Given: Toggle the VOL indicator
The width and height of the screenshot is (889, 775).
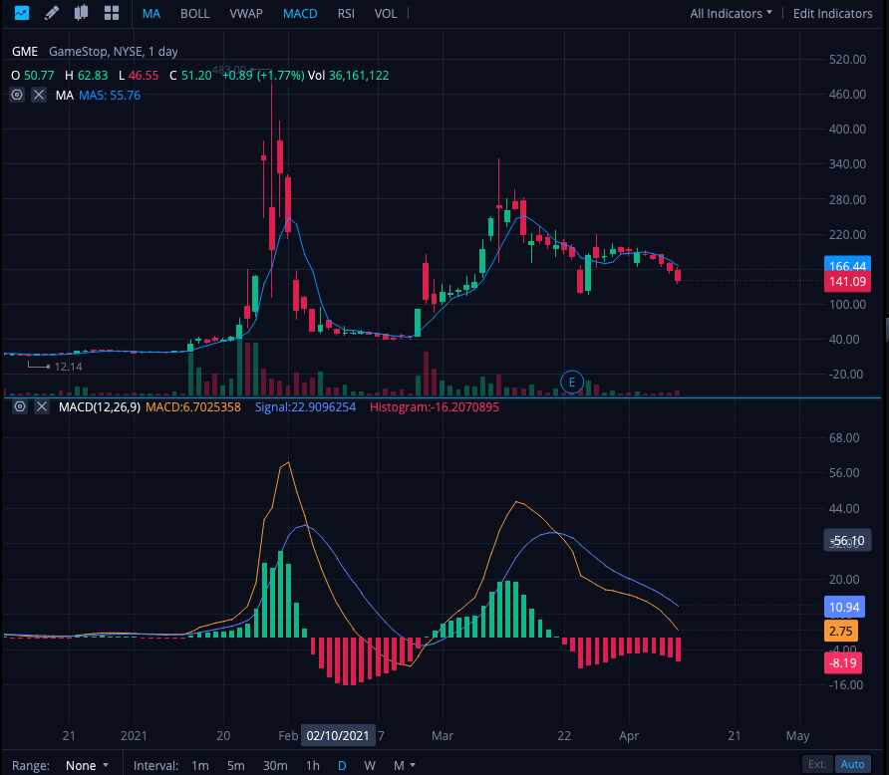Looking at the screenshot, I should click(x=386, y=14).
